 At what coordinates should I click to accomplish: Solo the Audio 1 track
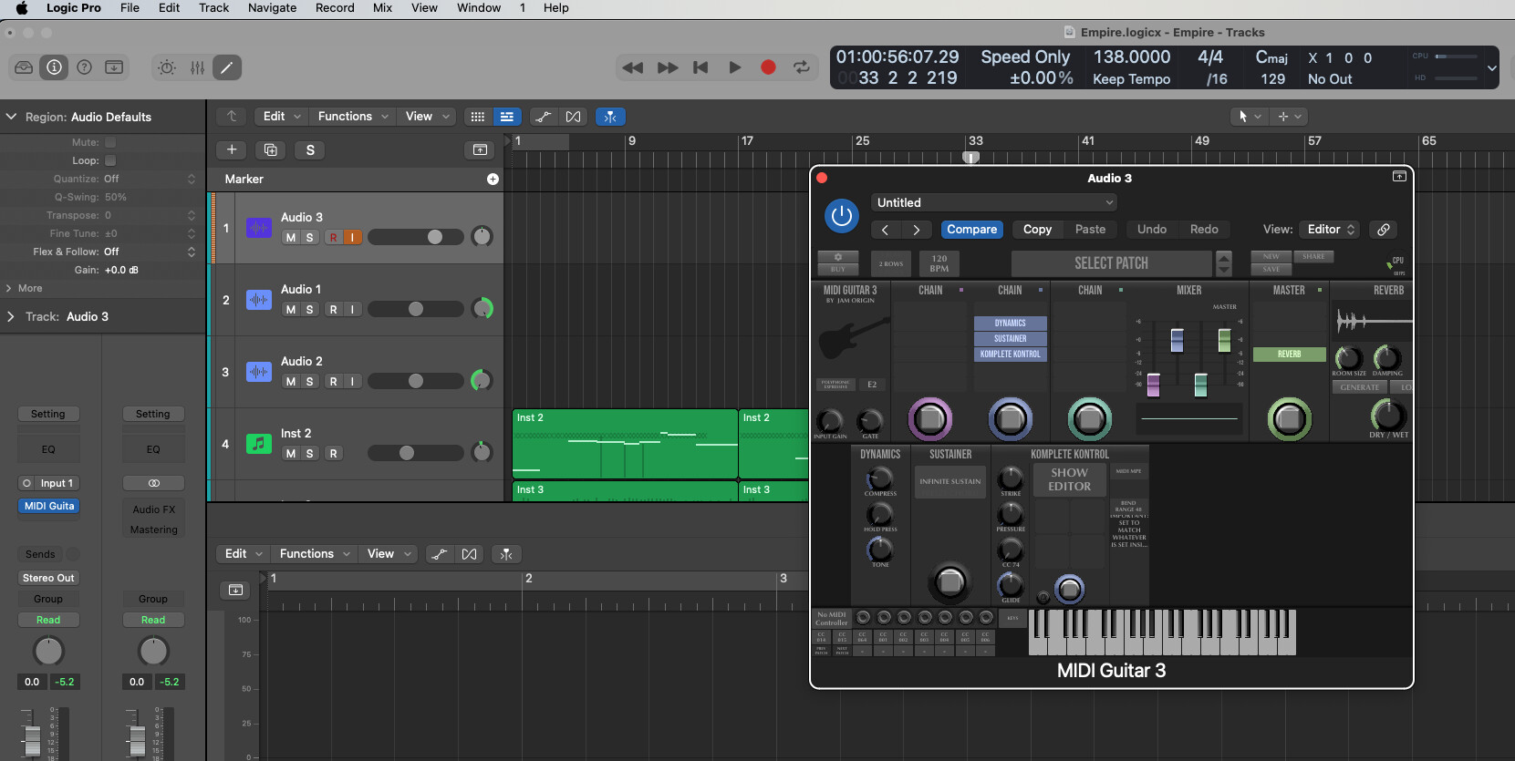click(x=310, y=310)
